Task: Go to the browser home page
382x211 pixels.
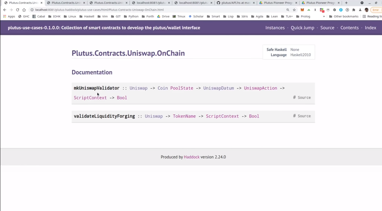Action: (x=24, y=10)
